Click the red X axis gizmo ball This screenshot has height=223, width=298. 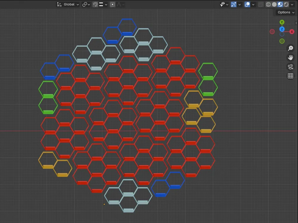[292, 32]
